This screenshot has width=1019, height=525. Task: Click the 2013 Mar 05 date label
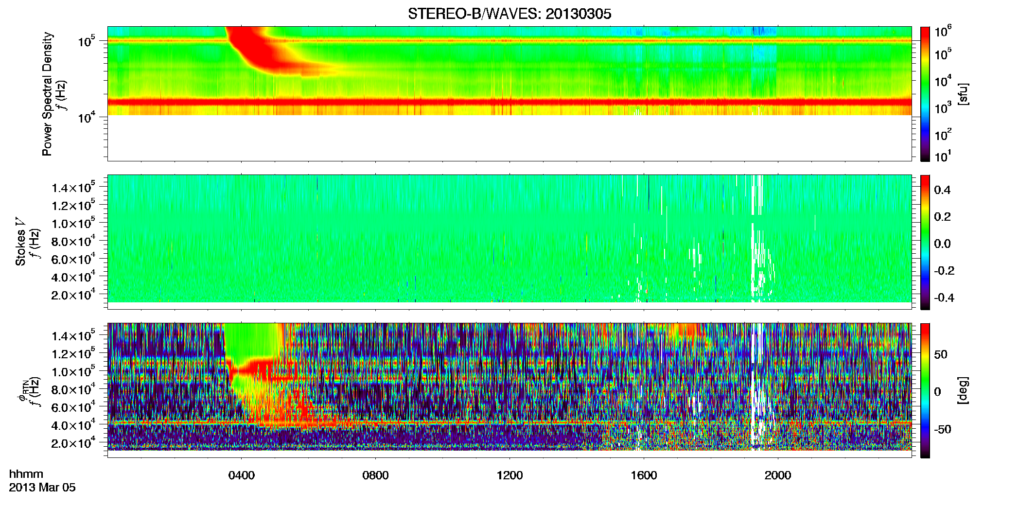click(x=42, y=488)
